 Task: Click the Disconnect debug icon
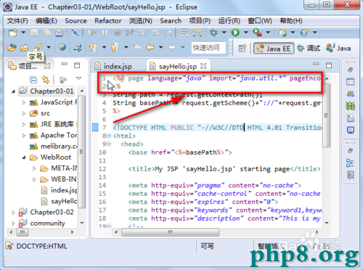(130, 33)
